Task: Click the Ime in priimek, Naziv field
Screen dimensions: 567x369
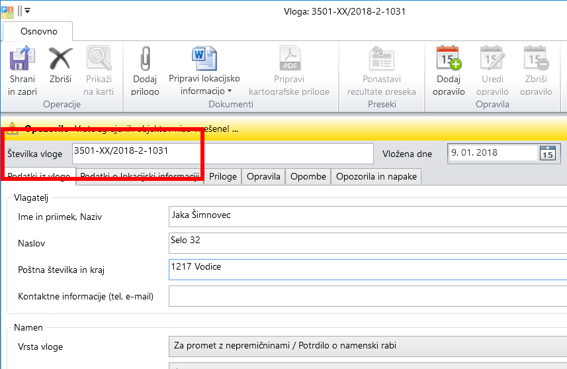Action: (367, 217)
